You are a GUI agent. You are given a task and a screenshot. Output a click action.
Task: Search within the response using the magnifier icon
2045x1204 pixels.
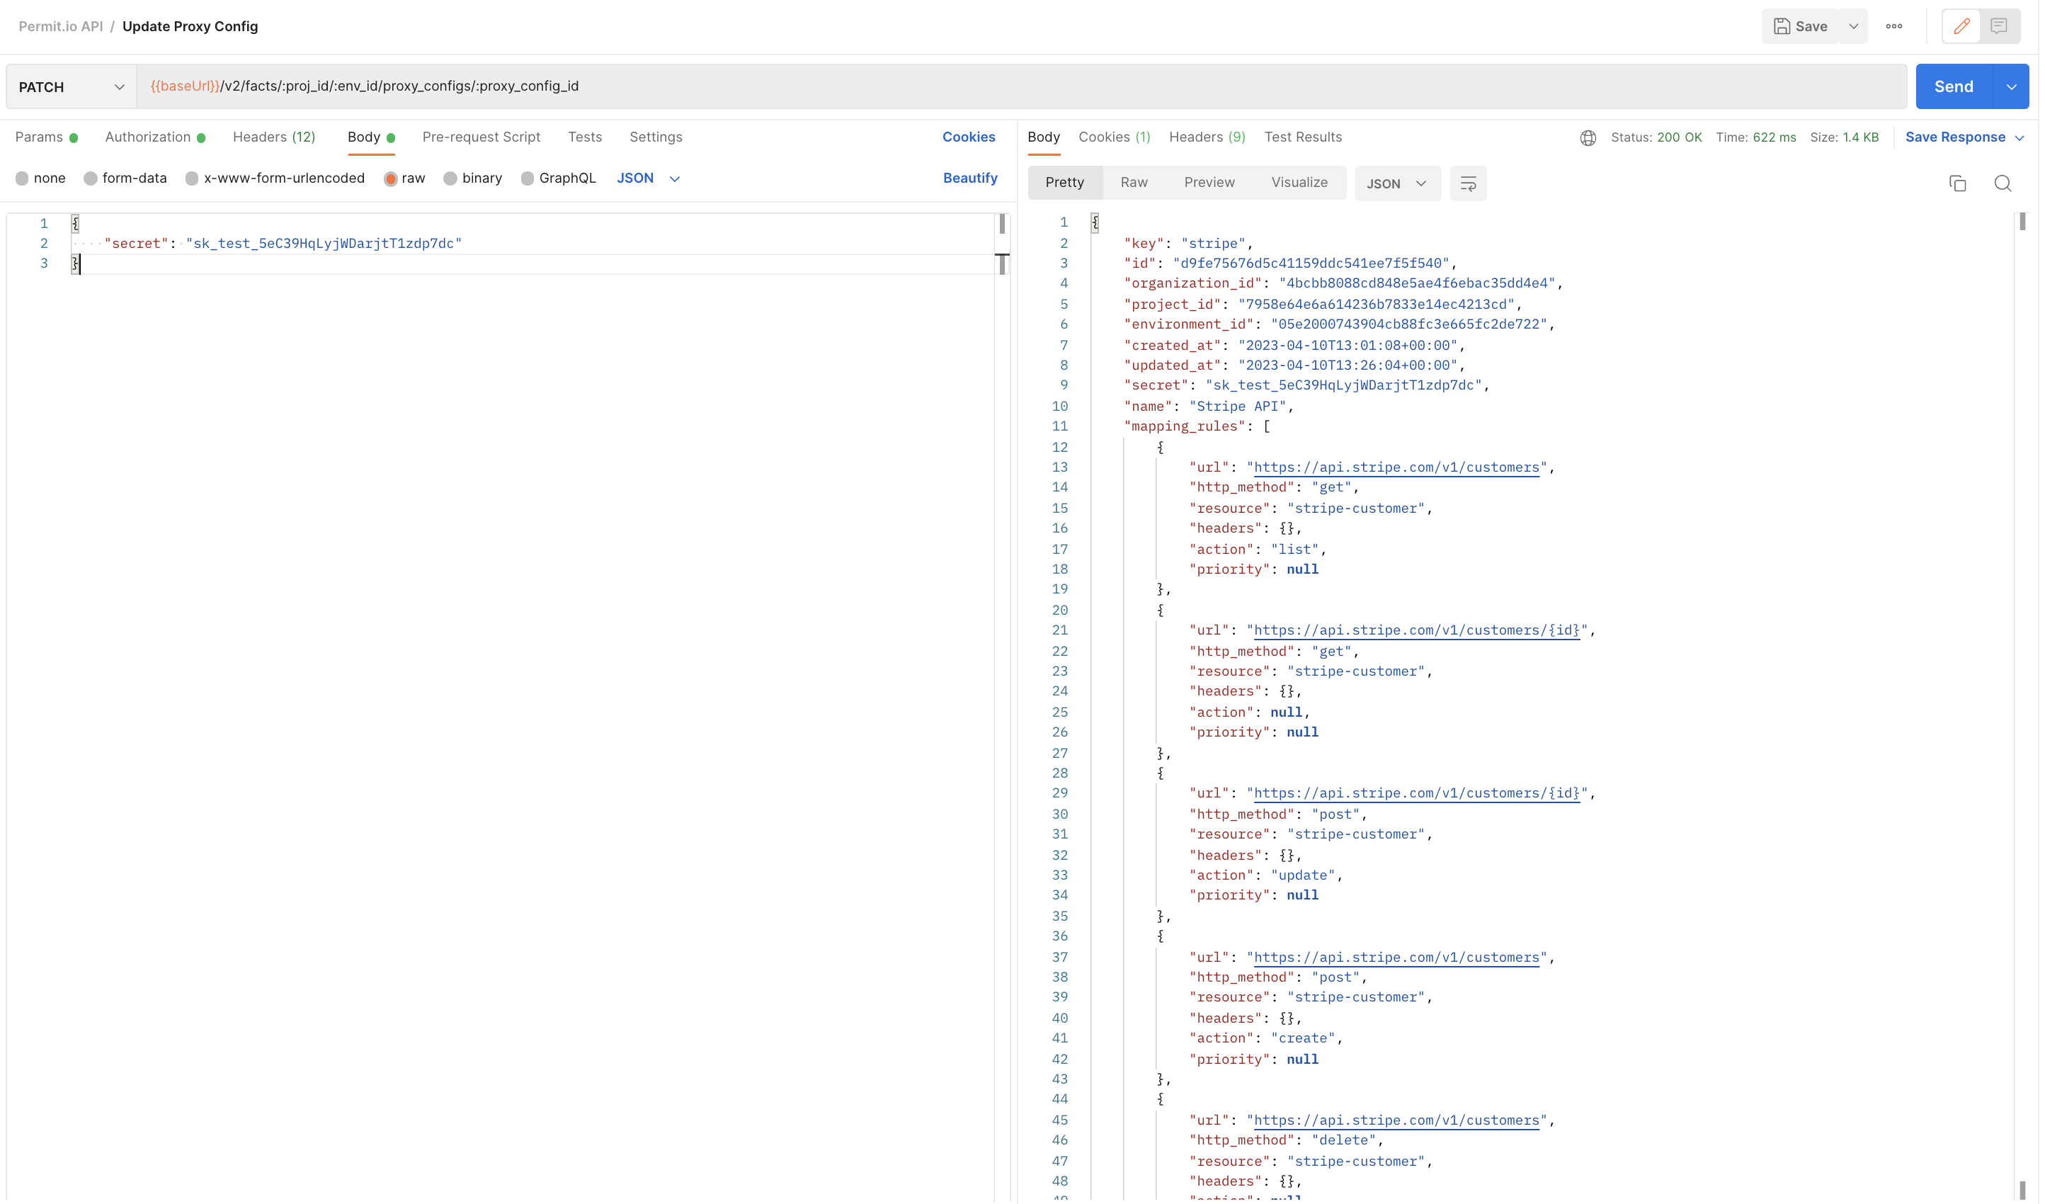click(2003, 183)
